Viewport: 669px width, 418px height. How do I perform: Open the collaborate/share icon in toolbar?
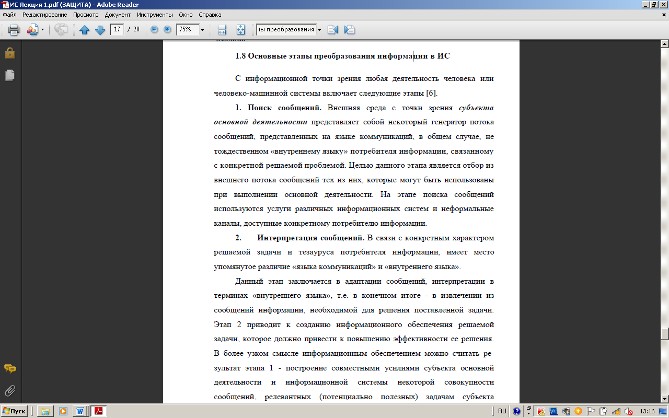tap(33, 30)
